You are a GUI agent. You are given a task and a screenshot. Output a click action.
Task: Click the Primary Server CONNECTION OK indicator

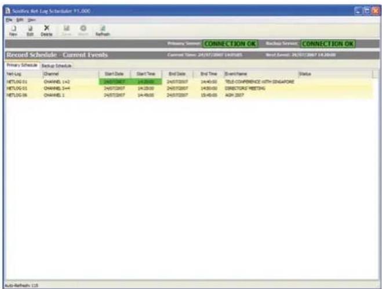230,44
